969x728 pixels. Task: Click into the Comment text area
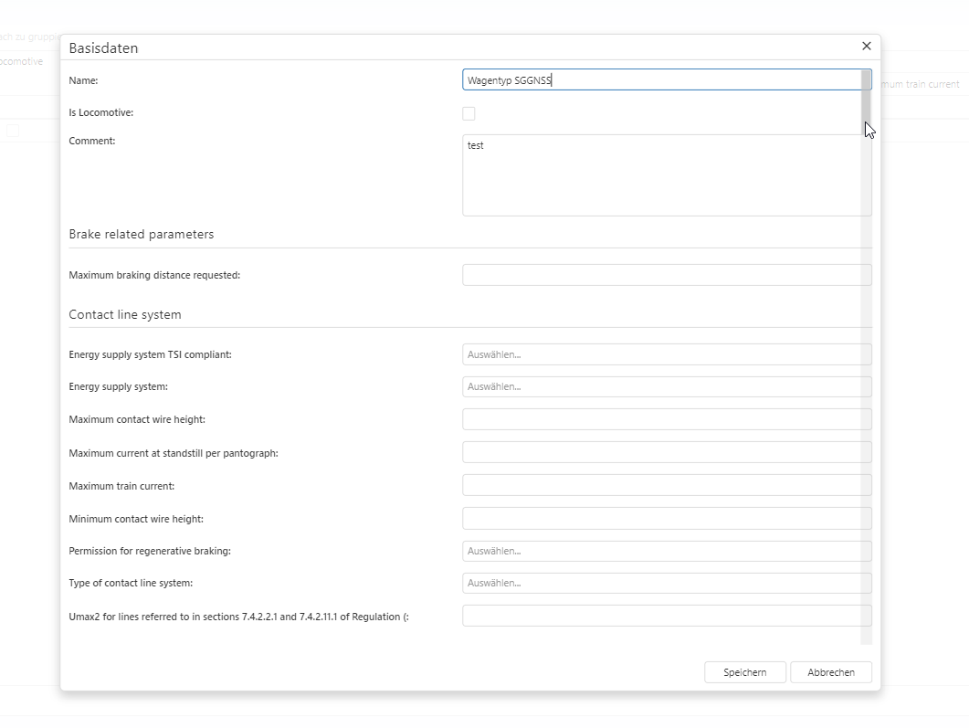coord(661,175)
